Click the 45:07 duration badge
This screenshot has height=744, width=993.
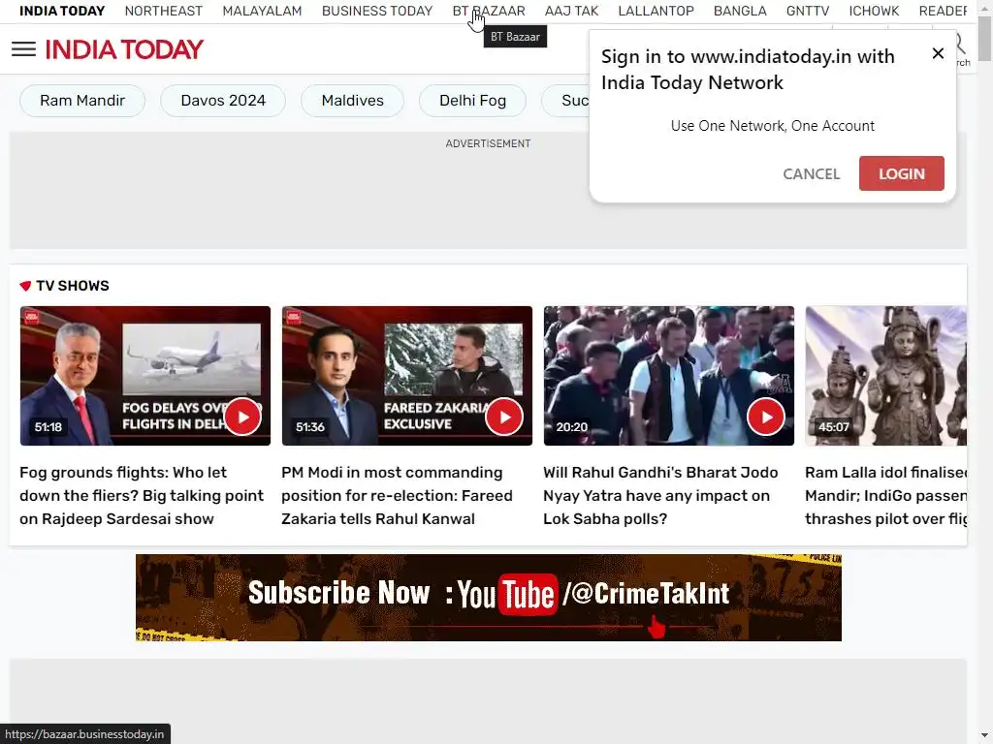tap(833, 427)
